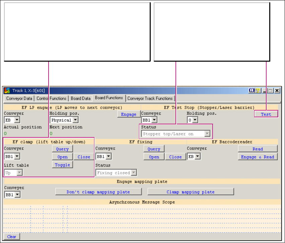Click Don't clamp mapping plate button
The image size is (285, 243).
pyautogui.click(x=98, y=192)
